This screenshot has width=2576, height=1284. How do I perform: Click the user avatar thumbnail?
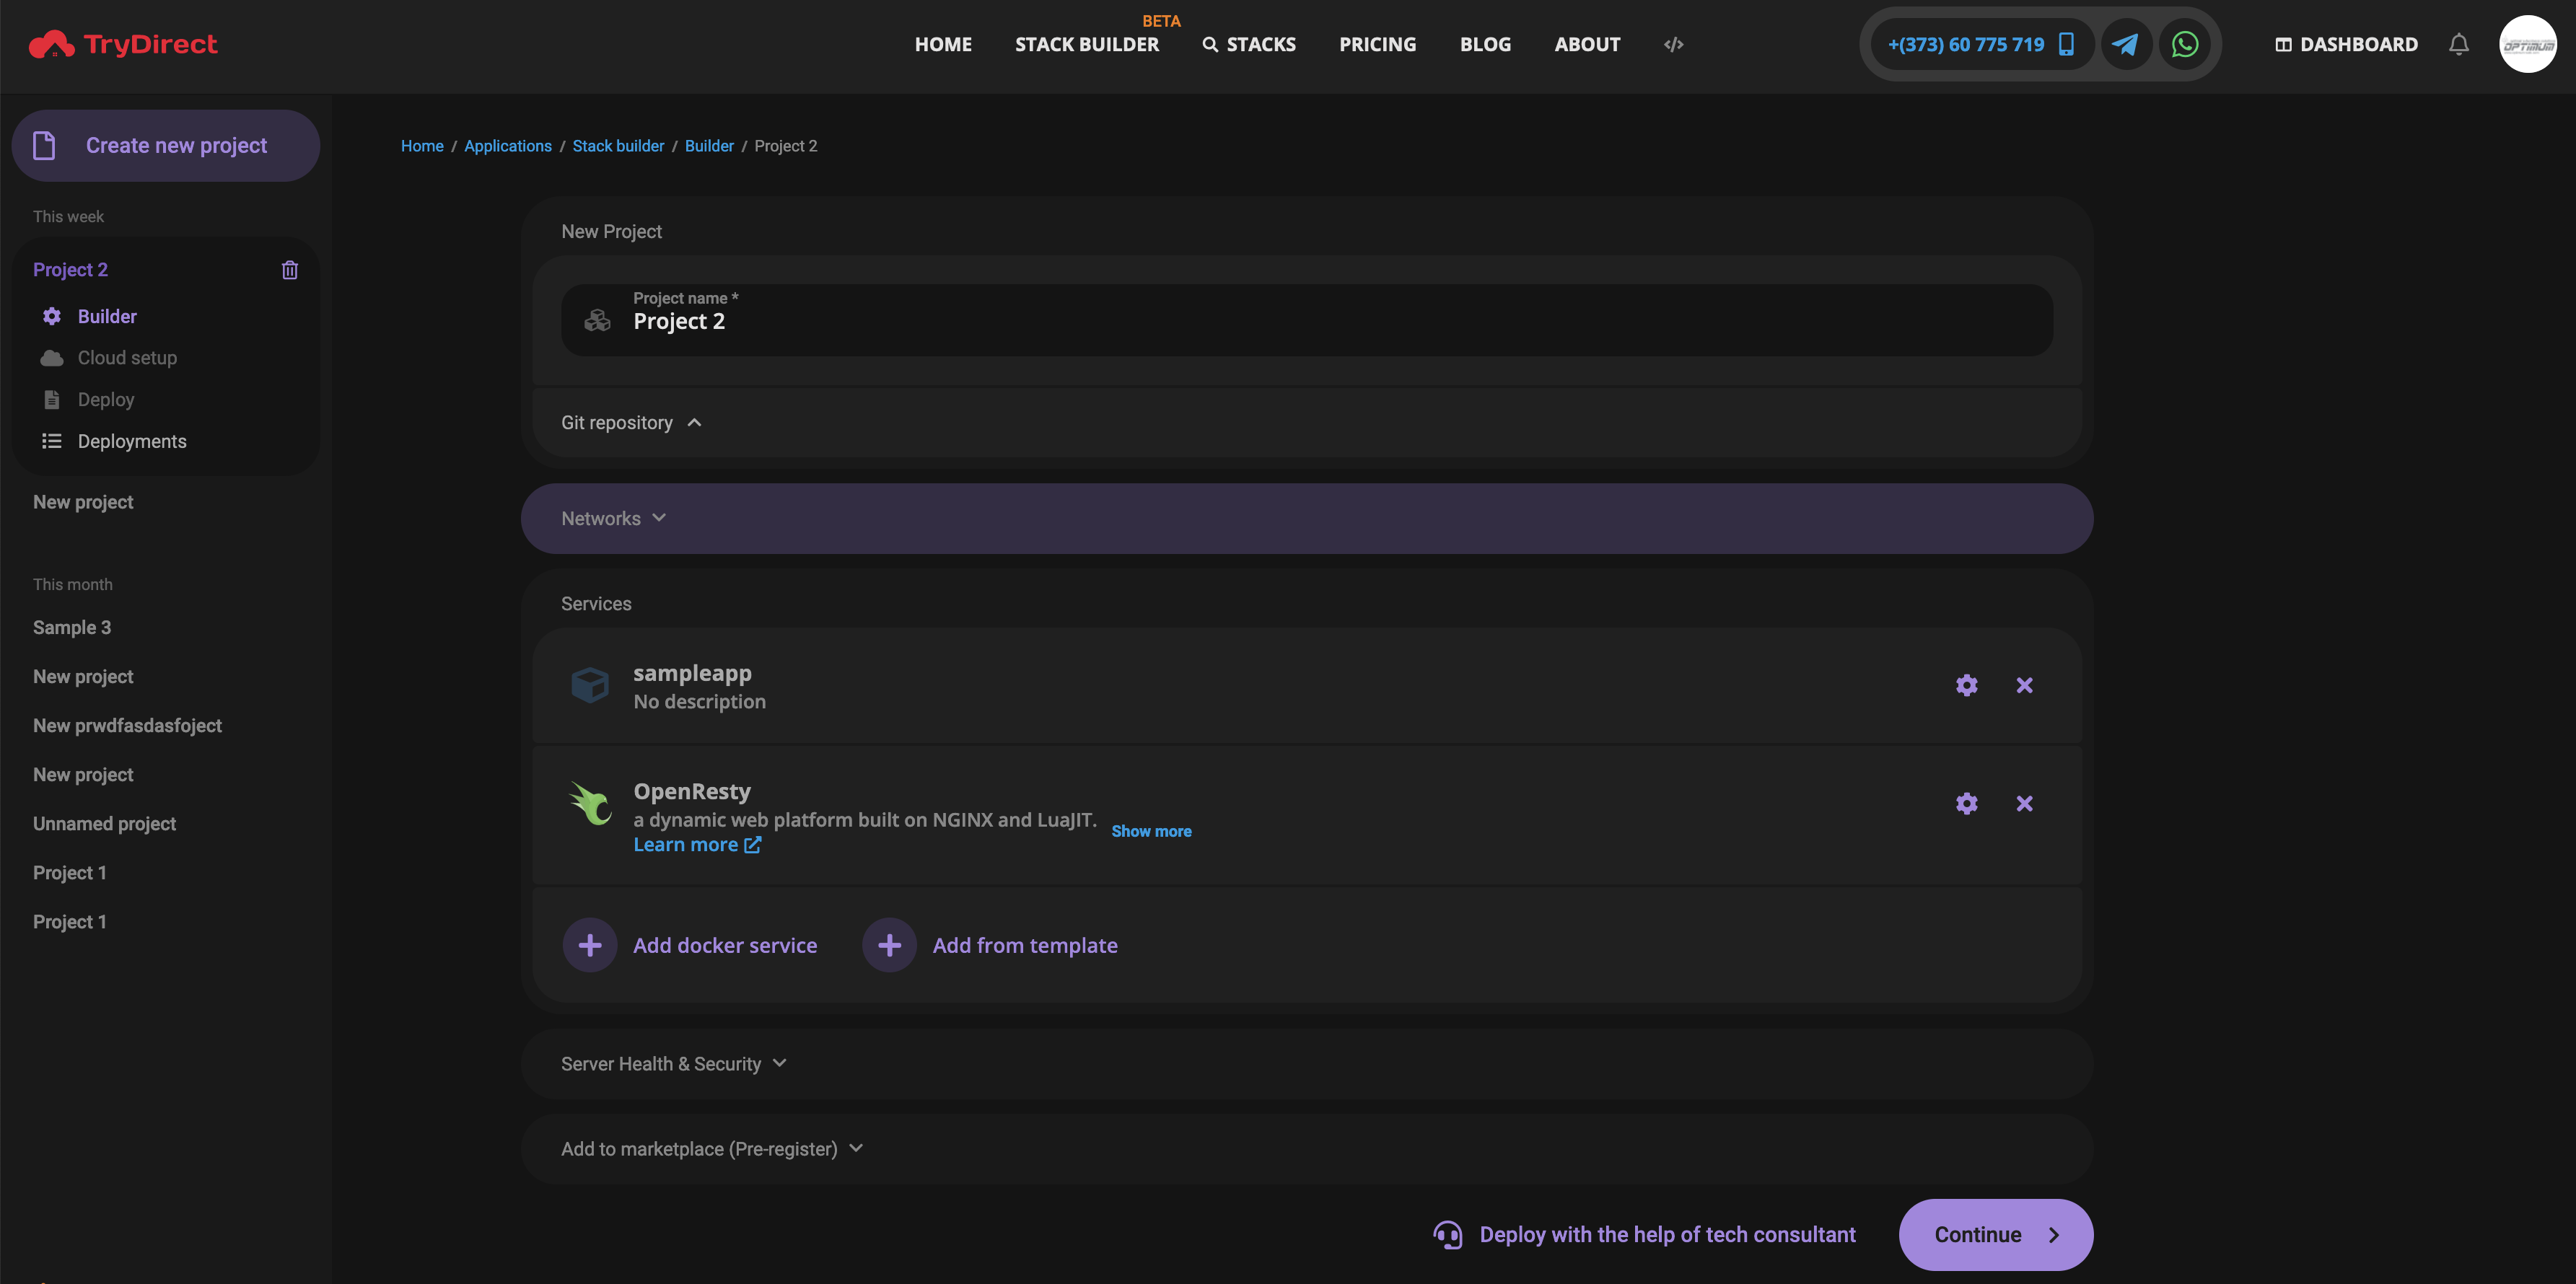(x=2527, y=44)
